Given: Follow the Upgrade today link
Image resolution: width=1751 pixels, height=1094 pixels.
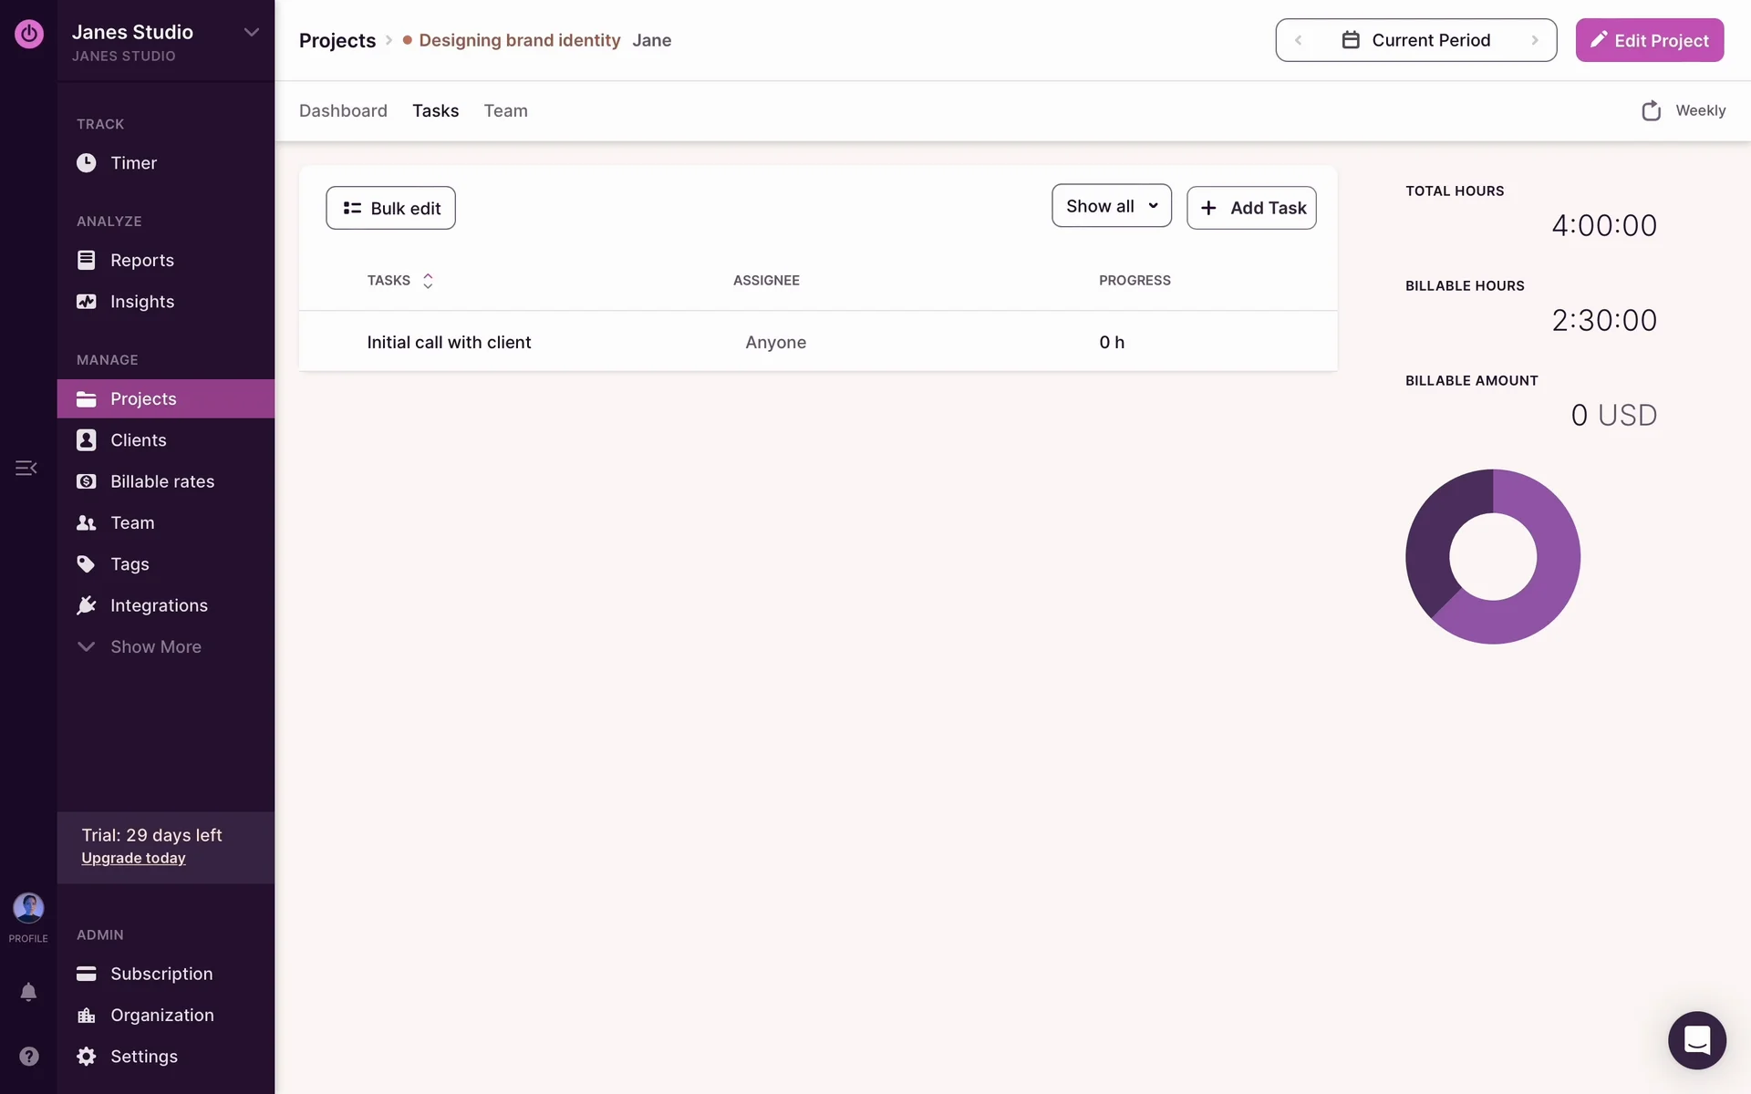Looking at the screenshot, I should click(x=133, y=859).
